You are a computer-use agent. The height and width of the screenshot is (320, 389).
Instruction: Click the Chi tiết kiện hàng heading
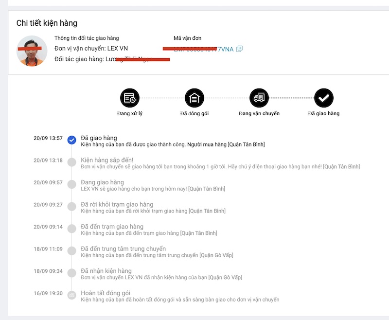pyautogui.click(x=47, y=23)
